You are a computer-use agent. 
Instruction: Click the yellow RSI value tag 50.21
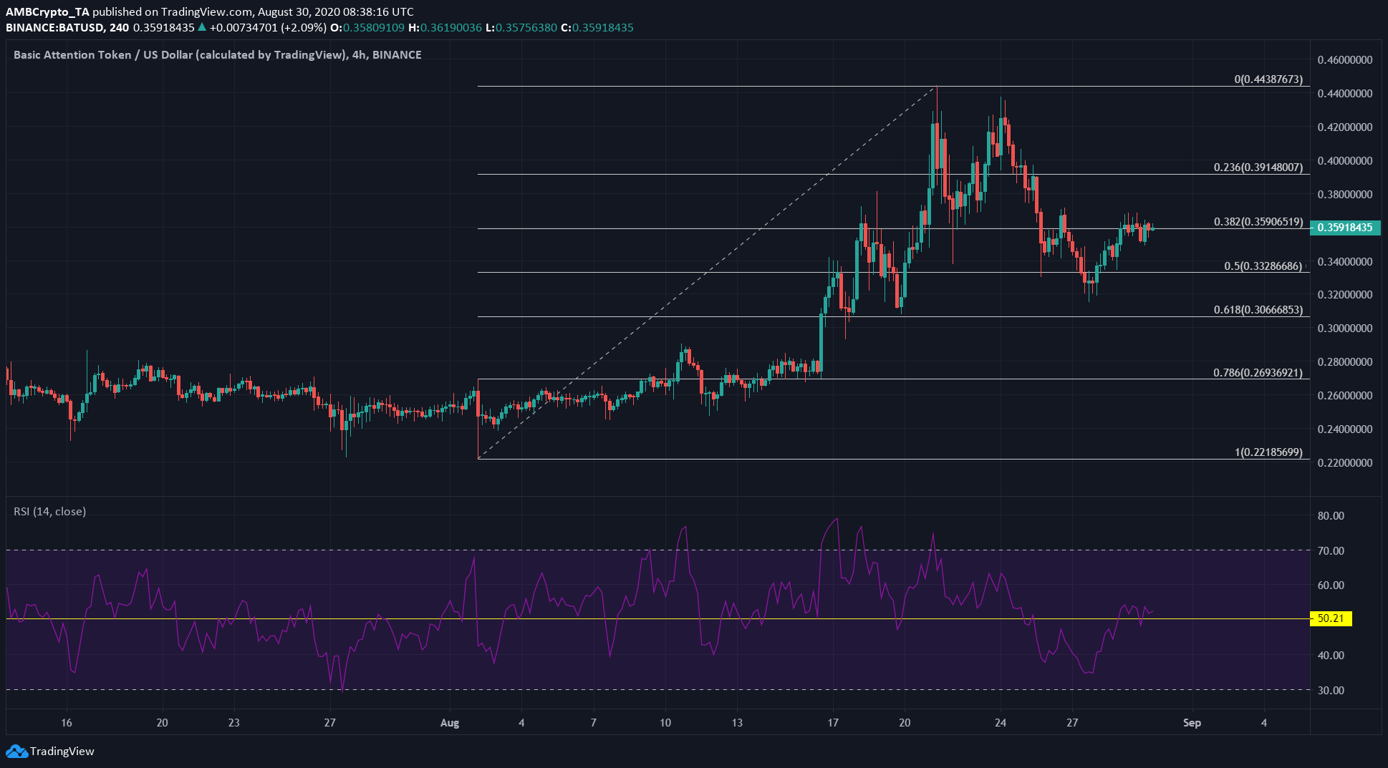tap(1330, 618)
